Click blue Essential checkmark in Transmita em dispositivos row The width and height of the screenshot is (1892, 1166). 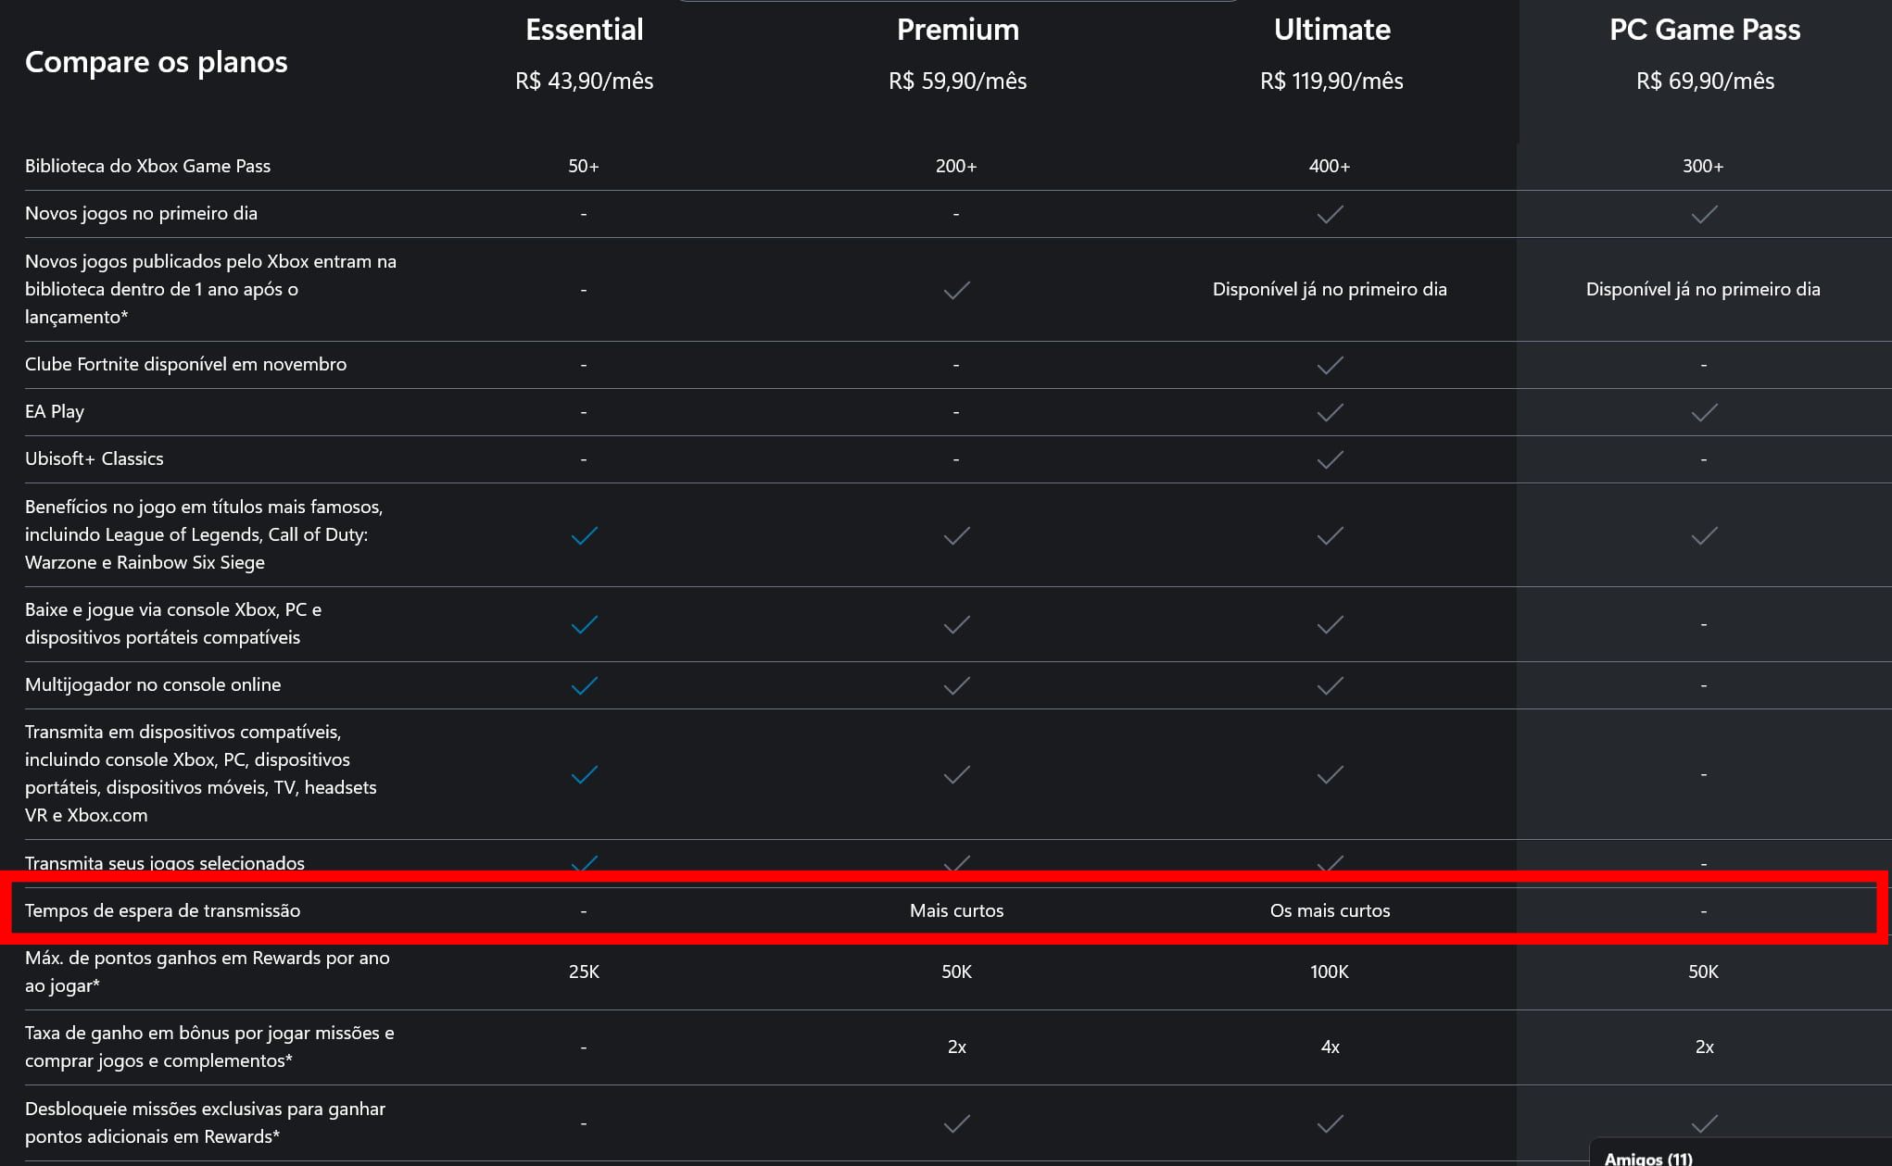pyautogui.click(x=584, y=774)
